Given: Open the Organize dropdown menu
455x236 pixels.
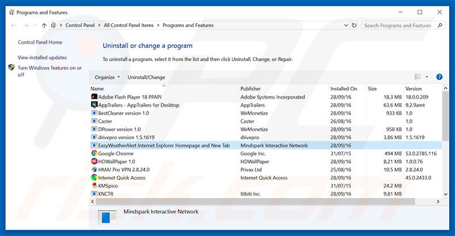Looking at the screenshot, I should pyautogui.click(x=107, y=77).
